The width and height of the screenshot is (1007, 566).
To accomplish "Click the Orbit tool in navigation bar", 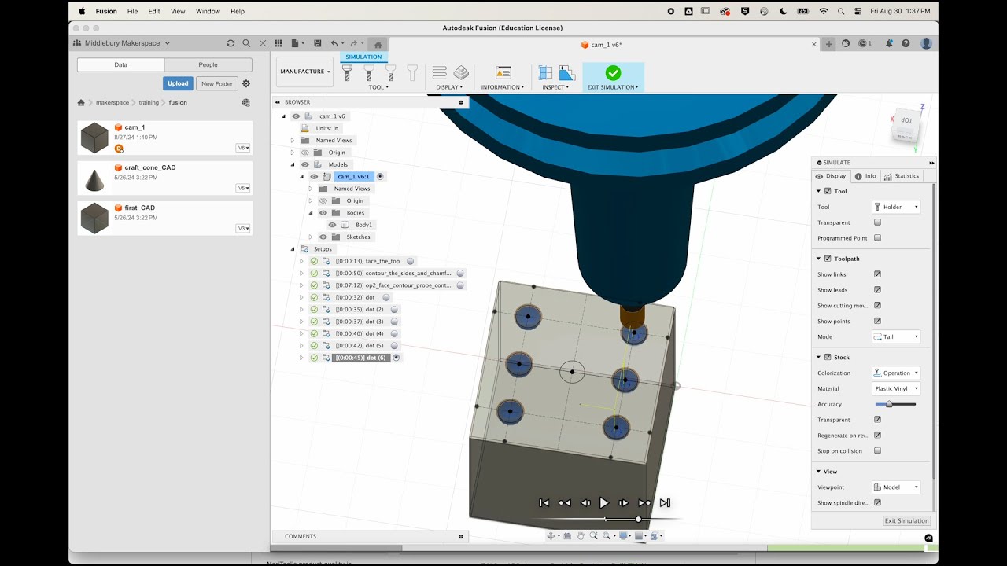I will (x=551, y=536).
